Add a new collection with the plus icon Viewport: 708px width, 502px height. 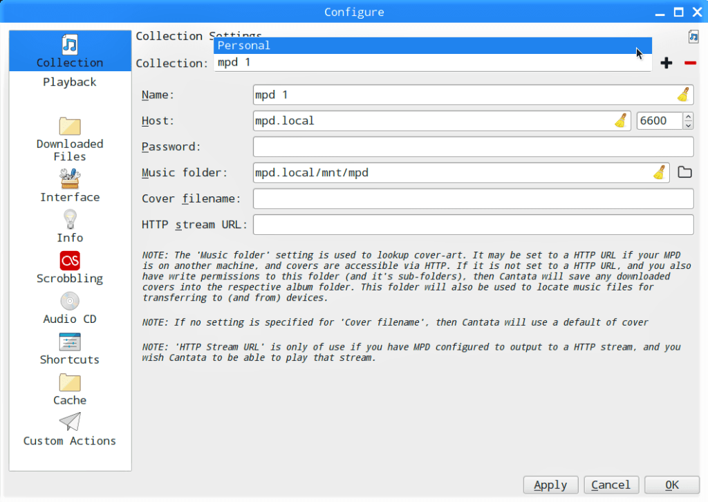(667, 63)
